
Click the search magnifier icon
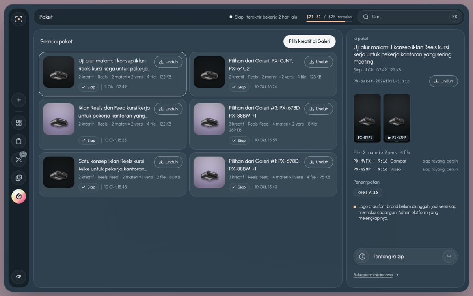(x=366, y=17)
